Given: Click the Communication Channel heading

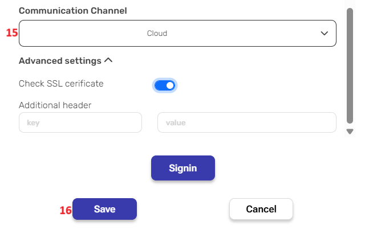Looking at the screenshot, I should [73, 11].
